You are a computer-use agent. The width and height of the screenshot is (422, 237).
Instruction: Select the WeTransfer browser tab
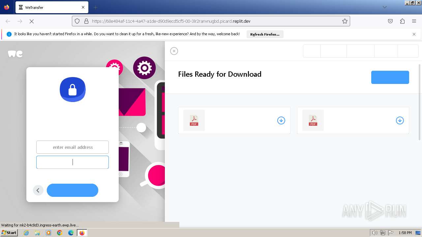tap(52, 7)
